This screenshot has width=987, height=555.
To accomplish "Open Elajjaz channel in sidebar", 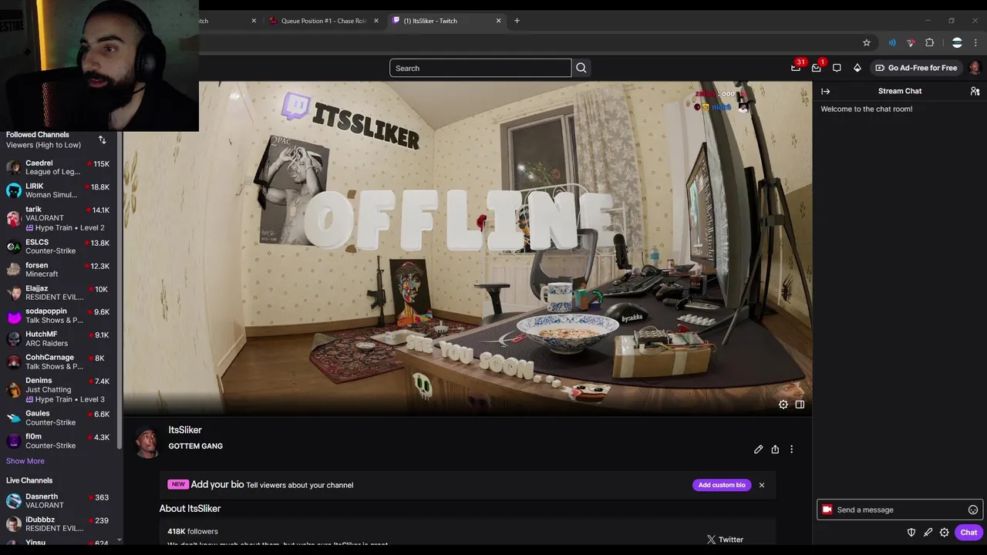I will [59, 293].
